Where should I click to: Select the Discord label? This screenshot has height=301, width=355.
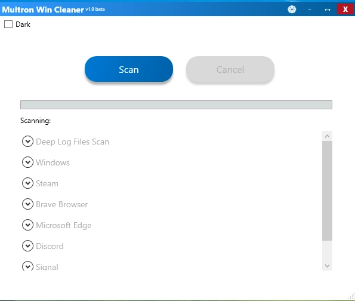click(50, 246)
